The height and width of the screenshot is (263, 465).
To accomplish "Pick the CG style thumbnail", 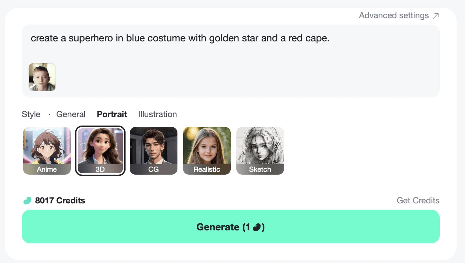I will pos(154,151).
